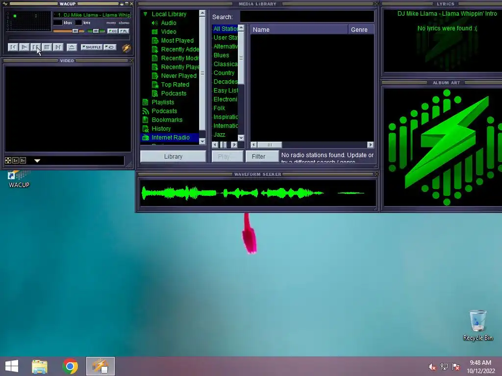Open File Explorer from the taskbar
502x376 pixels.
40,366
